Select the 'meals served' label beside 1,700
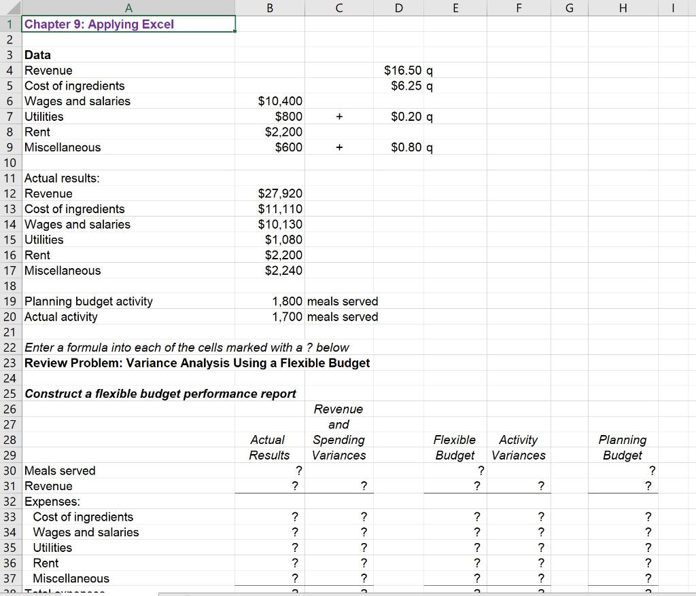Viewport: 696px width, 596px height. (x=343, y=316)
